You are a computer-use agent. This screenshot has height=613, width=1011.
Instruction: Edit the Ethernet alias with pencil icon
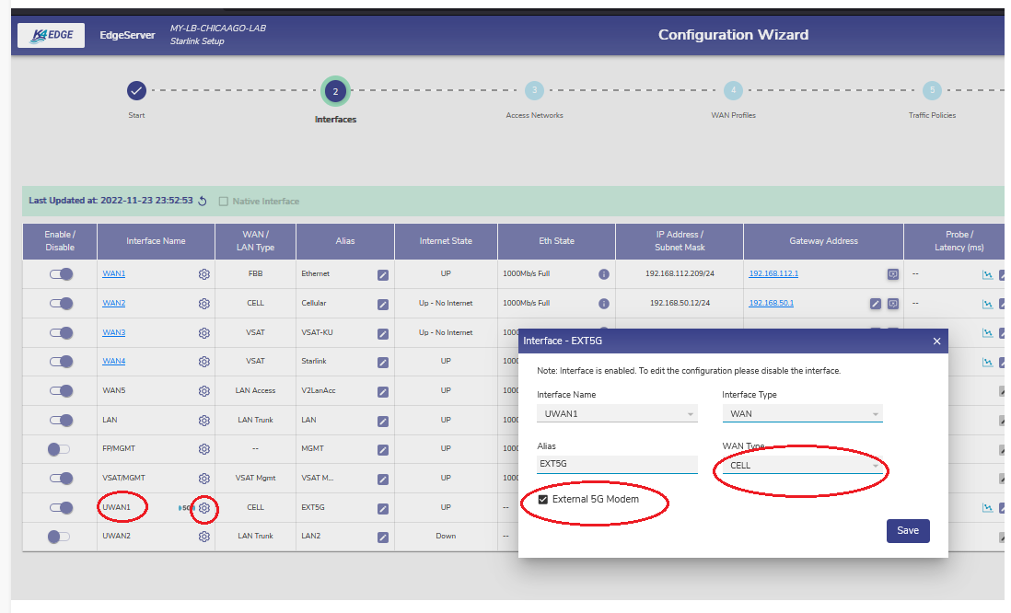point(383,274)
